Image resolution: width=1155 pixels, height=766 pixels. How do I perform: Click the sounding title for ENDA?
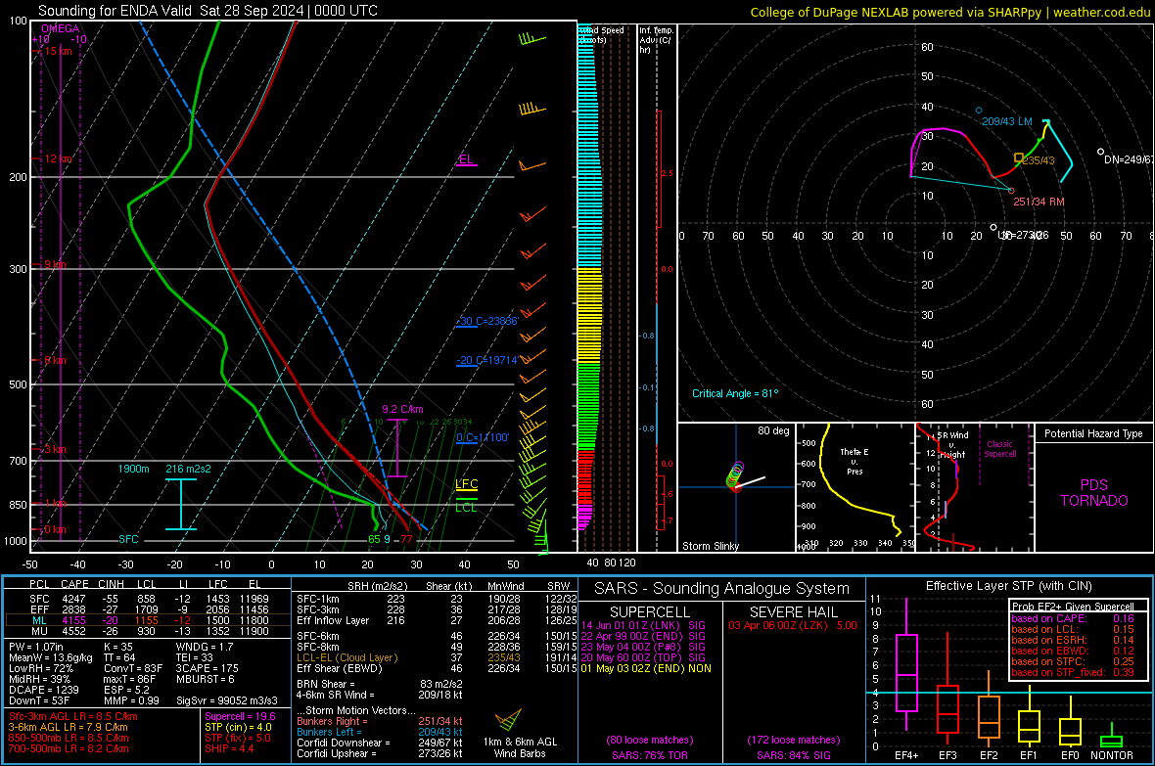click(x=208, y=11)
